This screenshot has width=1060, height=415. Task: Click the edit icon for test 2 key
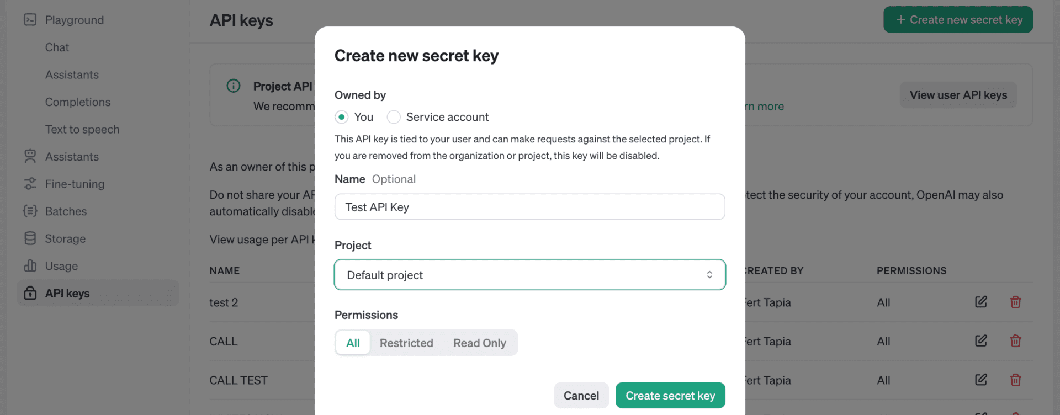pyautogui.click(x=981, y=302)
